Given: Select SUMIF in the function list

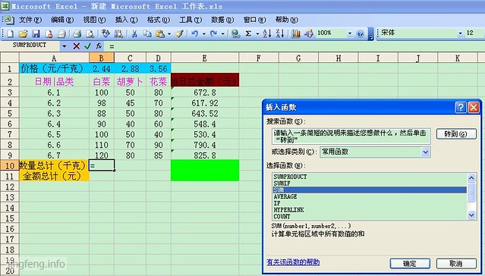Looking at the screenshot, I should [x=370, y=183].
